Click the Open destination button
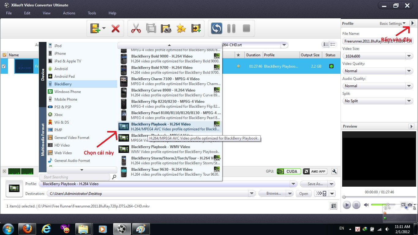418x235 pixels. click(x=304, y=193)
